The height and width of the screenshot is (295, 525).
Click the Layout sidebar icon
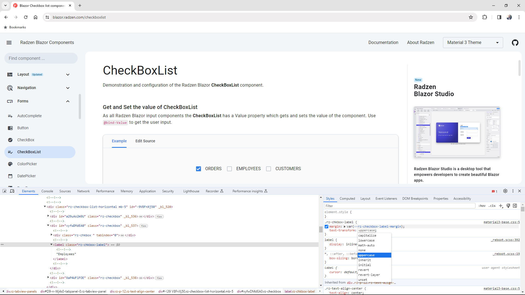pos(10,75)
